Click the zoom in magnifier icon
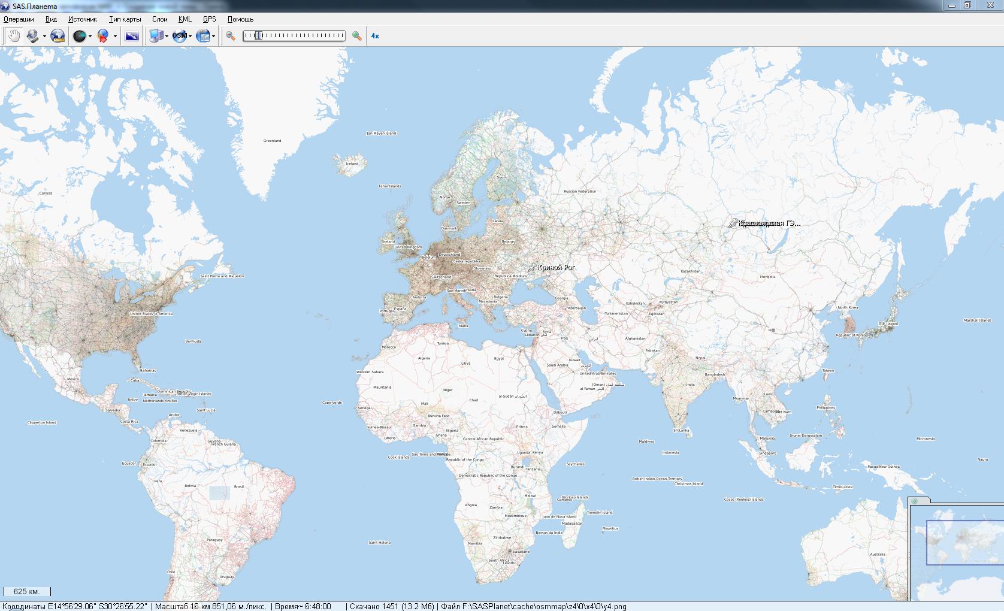 357,36
